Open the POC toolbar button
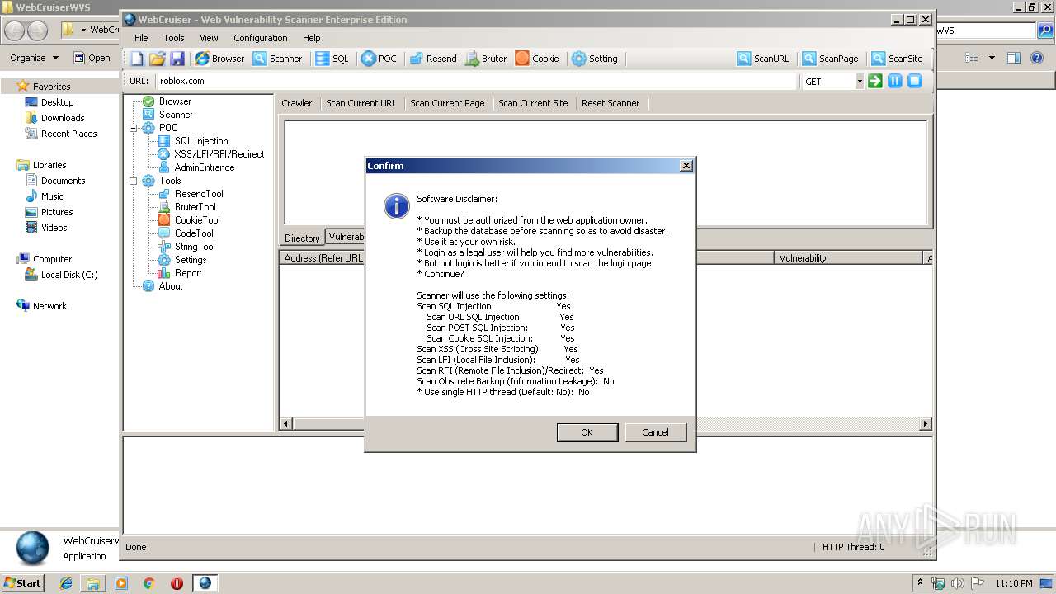This screenshot has height=594, width=1056. [x=379, y=59]
